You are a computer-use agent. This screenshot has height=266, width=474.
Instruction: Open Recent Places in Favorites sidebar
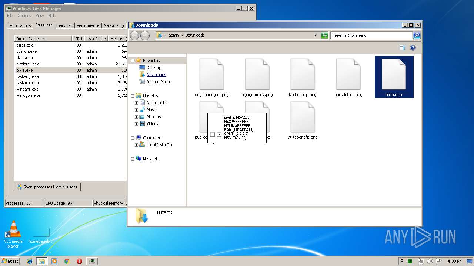(x=159, y=82)
